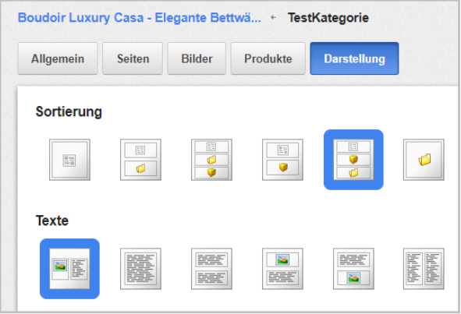Select categories-only folder sorting layout

tap(424, 160)
